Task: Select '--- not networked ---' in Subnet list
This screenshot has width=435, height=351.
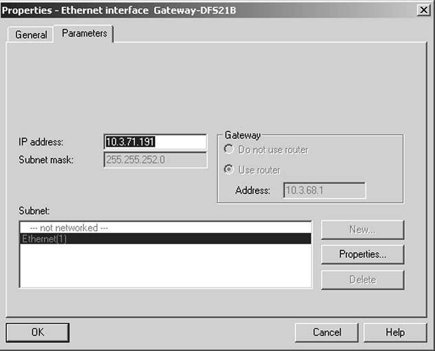Action: click(x=166, y=228)
